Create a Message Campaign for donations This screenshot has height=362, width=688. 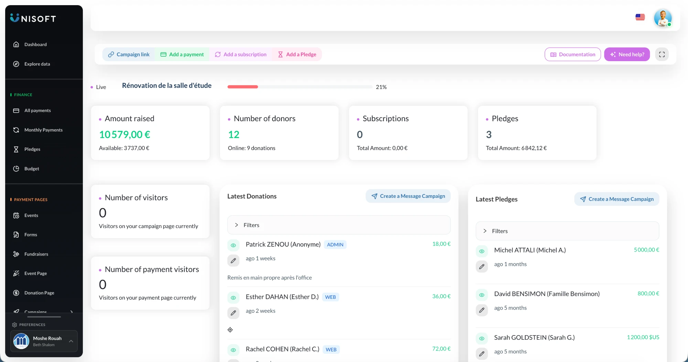coord(408,196)
